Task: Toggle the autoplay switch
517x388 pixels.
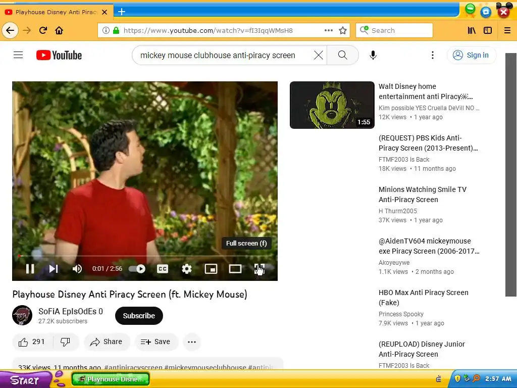Action: tap(137, 269)
